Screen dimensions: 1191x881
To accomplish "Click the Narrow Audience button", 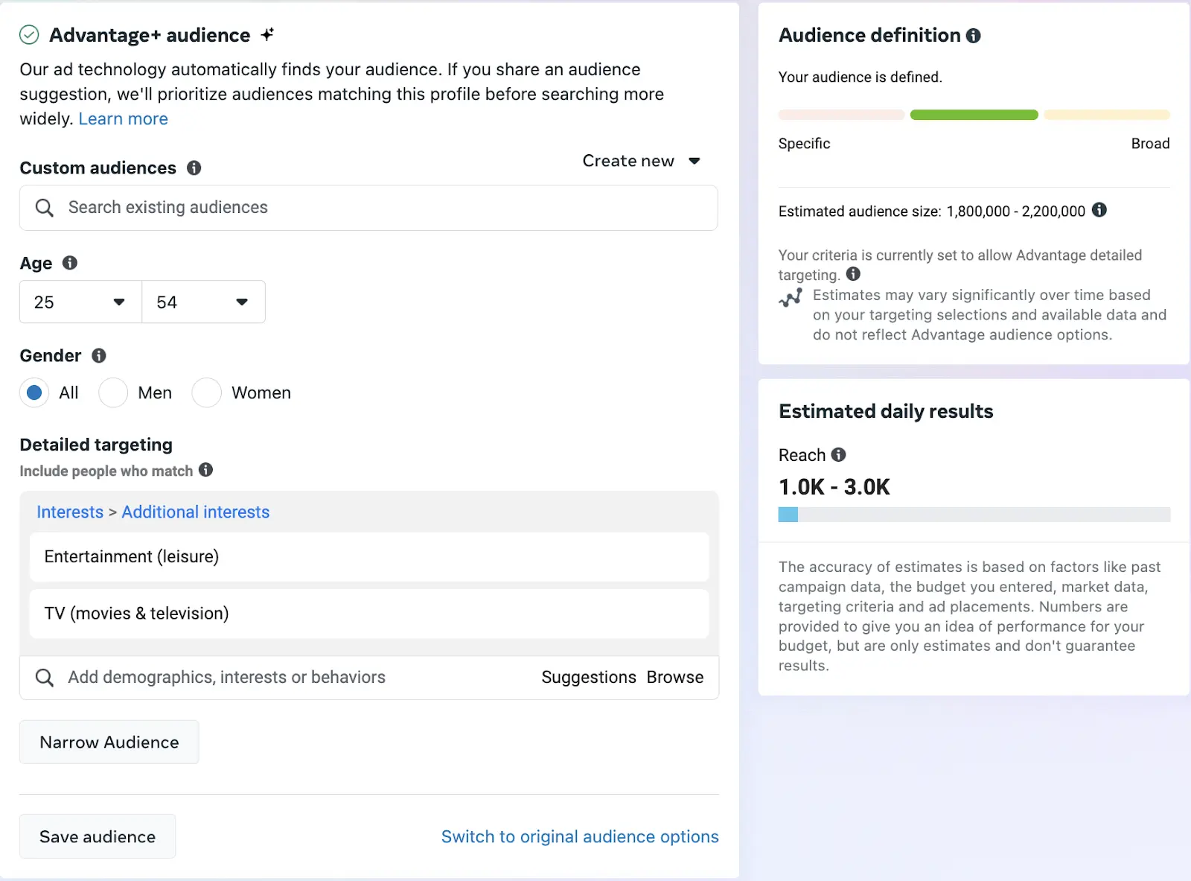I will (109, 742).
